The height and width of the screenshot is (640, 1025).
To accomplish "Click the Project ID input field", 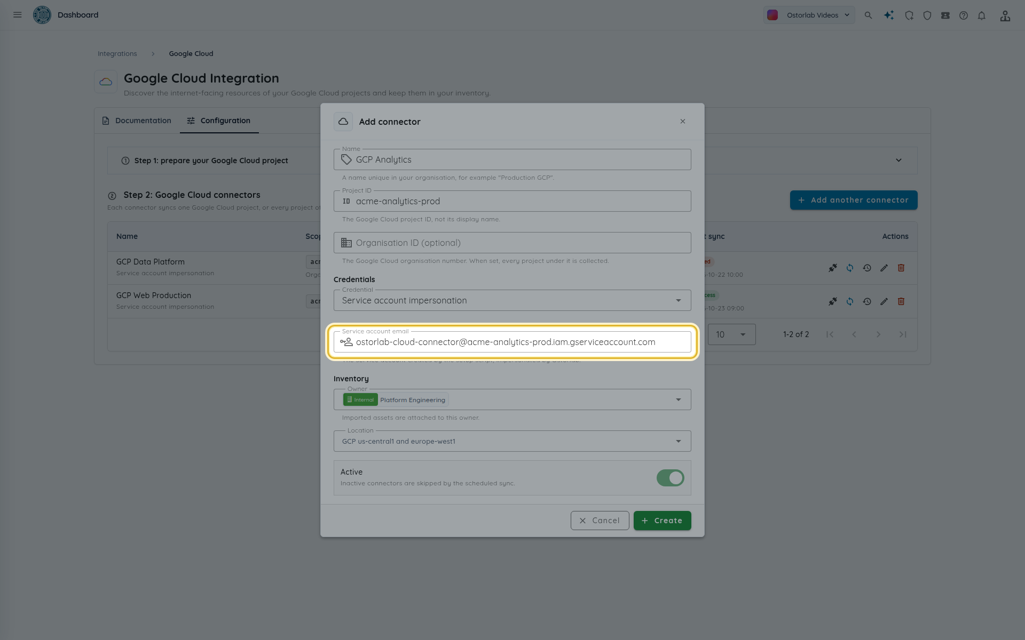I will 512,201.
